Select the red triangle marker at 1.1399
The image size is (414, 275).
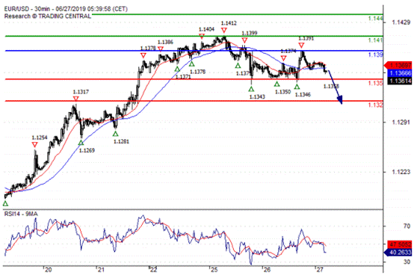(244, 40)
